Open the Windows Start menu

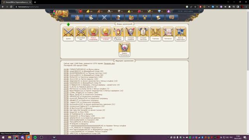3,137
